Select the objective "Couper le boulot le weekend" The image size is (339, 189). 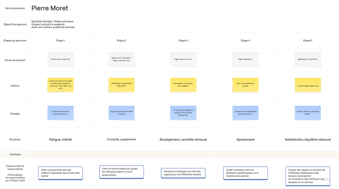[x=48, y=24]
